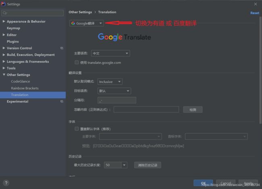Click Other Settings breadcrumb
Screen dimensions: 262x189
tap(80, 12)
